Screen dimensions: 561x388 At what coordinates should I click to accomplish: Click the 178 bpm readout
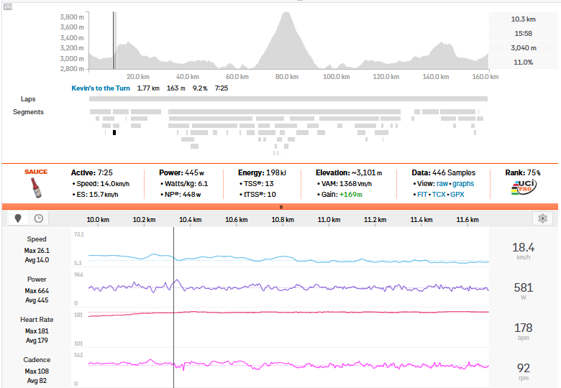(x=523, y=328)
